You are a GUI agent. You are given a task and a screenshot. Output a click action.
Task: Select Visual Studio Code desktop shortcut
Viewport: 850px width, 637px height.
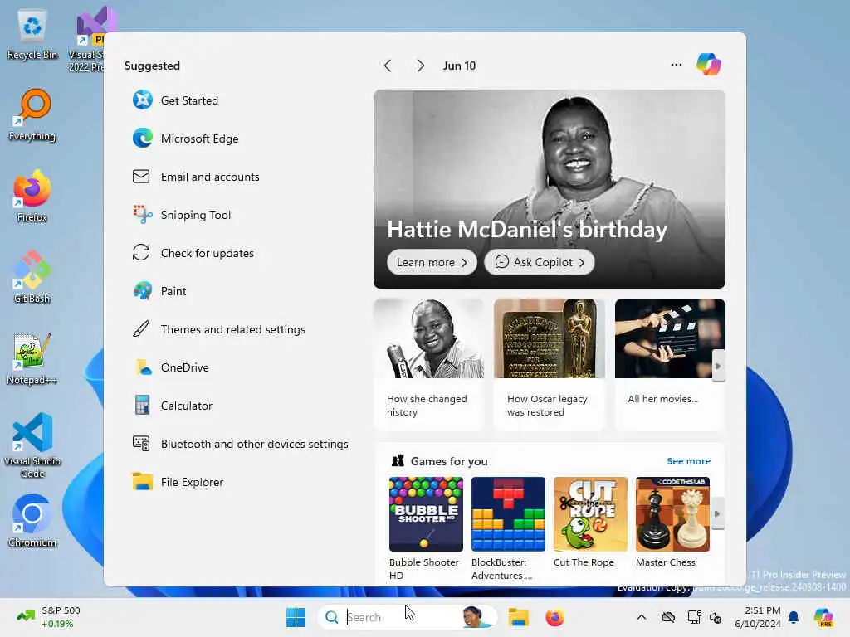pos(32,445)
